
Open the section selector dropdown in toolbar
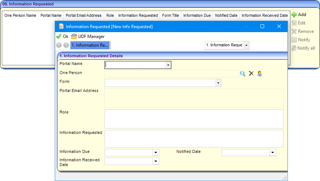[246, 45]
